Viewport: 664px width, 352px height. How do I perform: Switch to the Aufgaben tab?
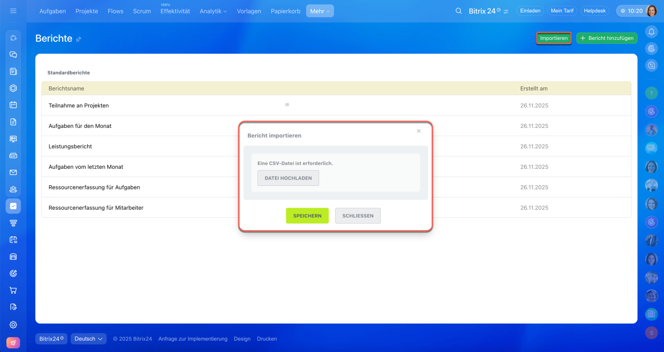(x=52, y=11)
